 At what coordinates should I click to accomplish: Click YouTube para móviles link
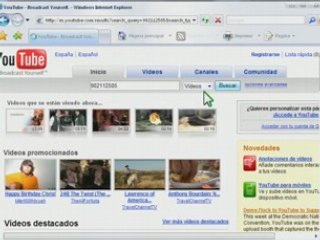pos(285,185)
